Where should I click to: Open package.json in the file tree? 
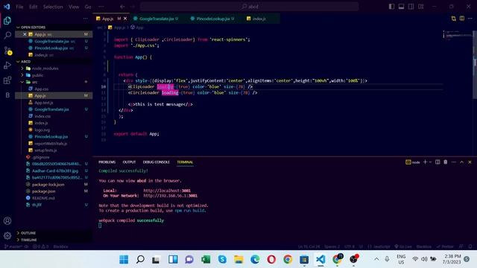point(43,191)
